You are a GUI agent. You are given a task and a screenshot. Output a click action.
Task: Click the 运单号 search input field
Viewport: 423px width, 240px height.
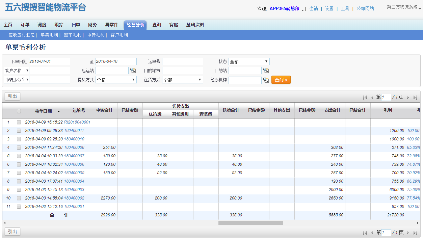tap(182, 61)
